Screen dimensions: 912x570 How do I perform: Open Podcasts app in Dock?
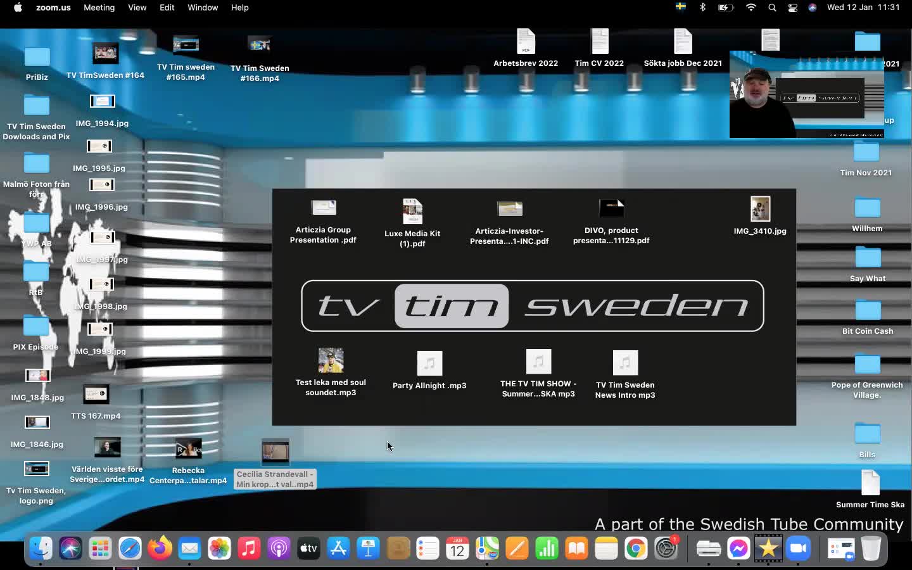tap(279, 548)
